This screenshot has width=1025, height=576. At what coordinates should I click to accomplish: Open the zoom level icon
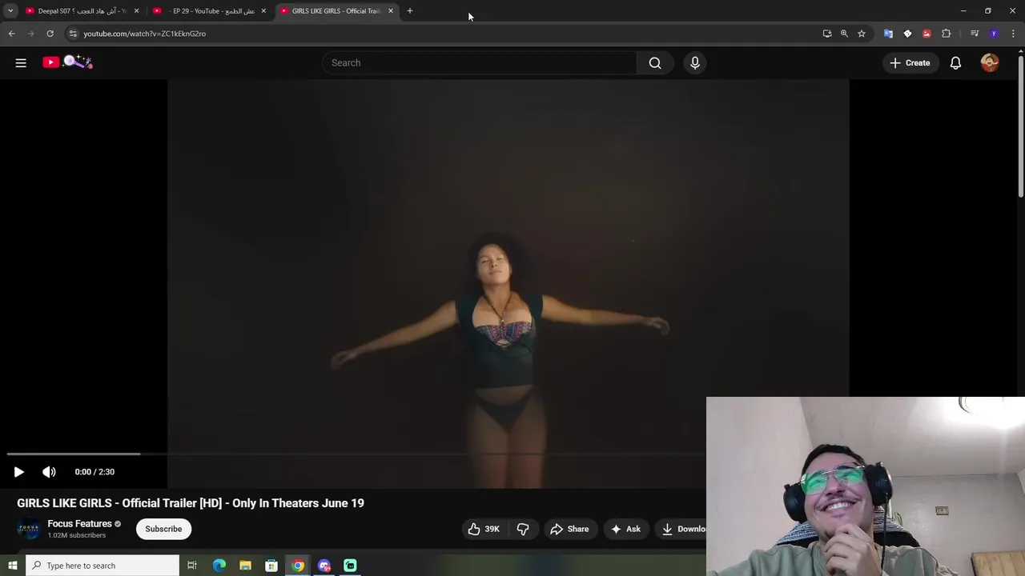(844, 34)
